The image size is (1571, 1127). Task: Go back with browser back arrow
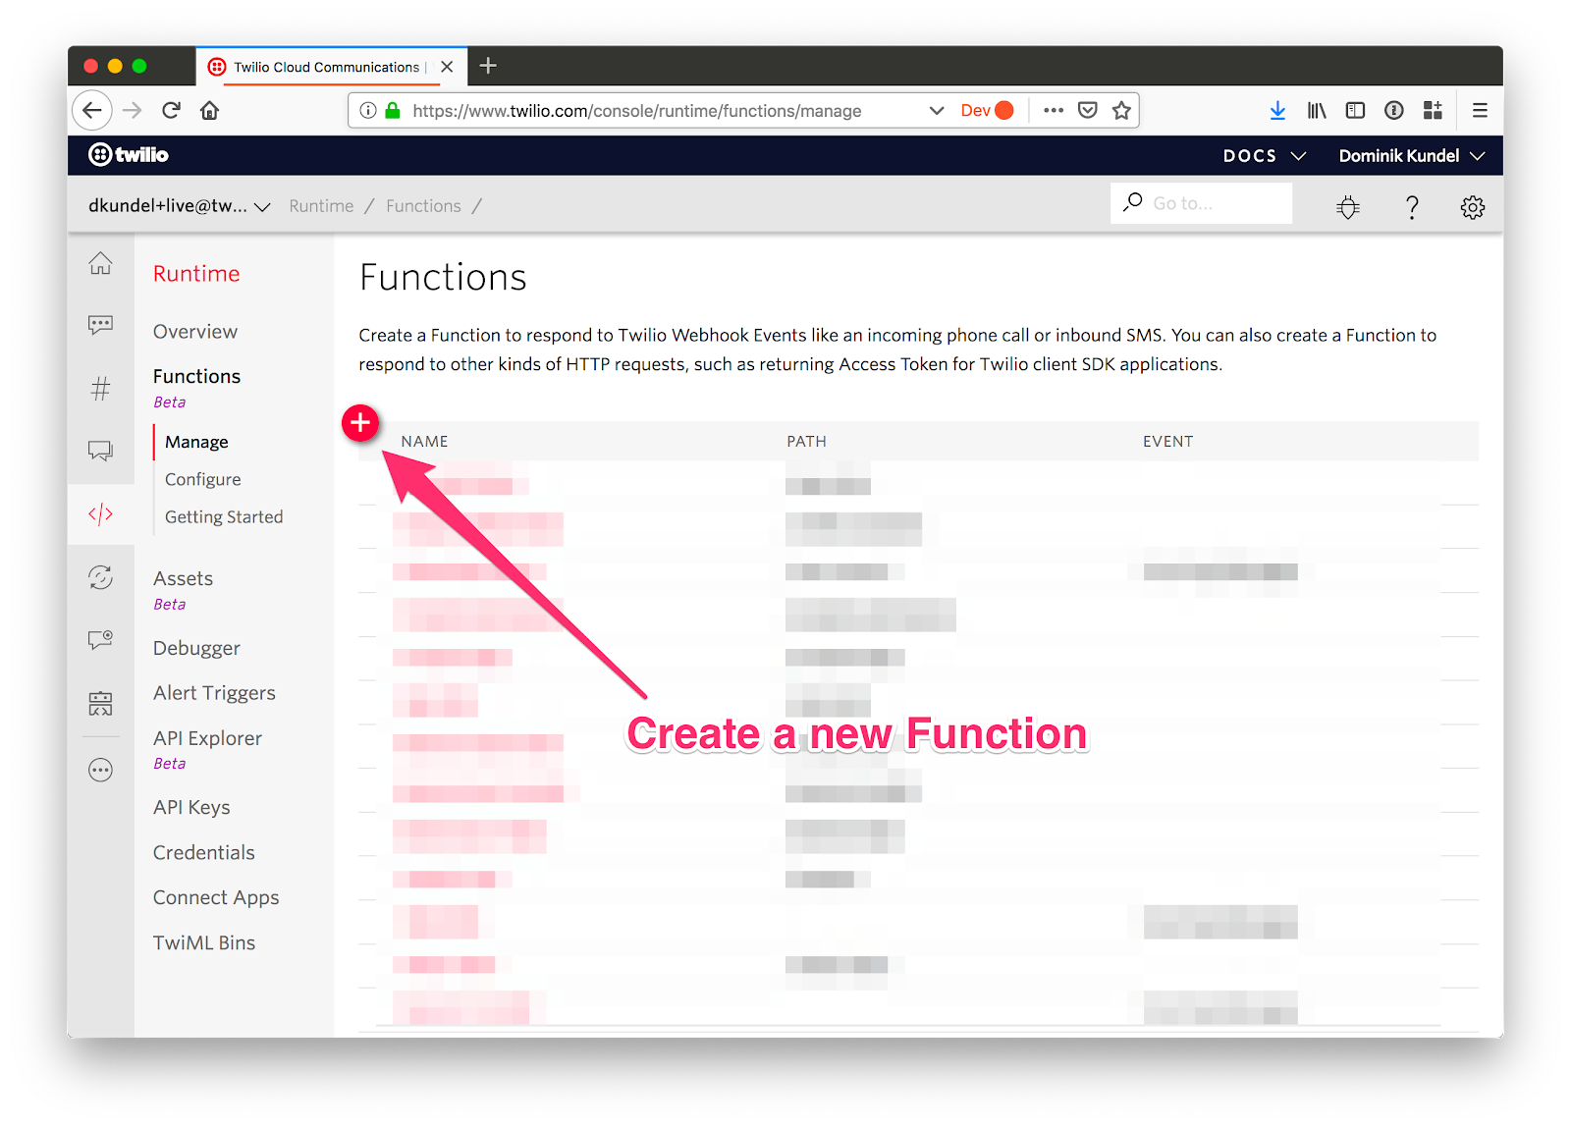pos(92,110)
